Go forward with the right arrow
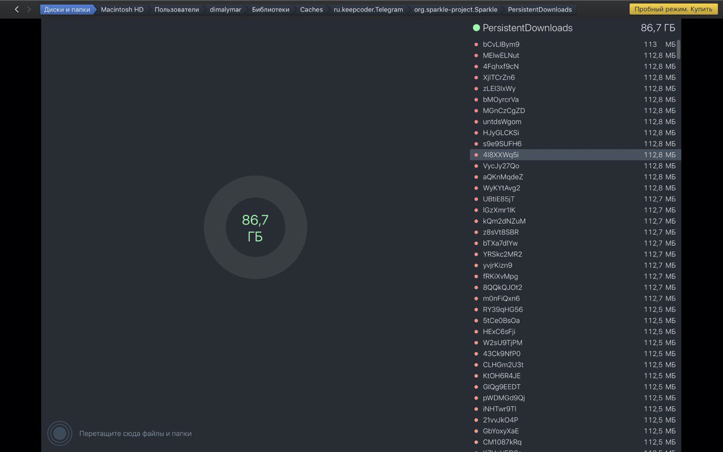The height and width of the screenshot is (452, 723). (29, 10)
